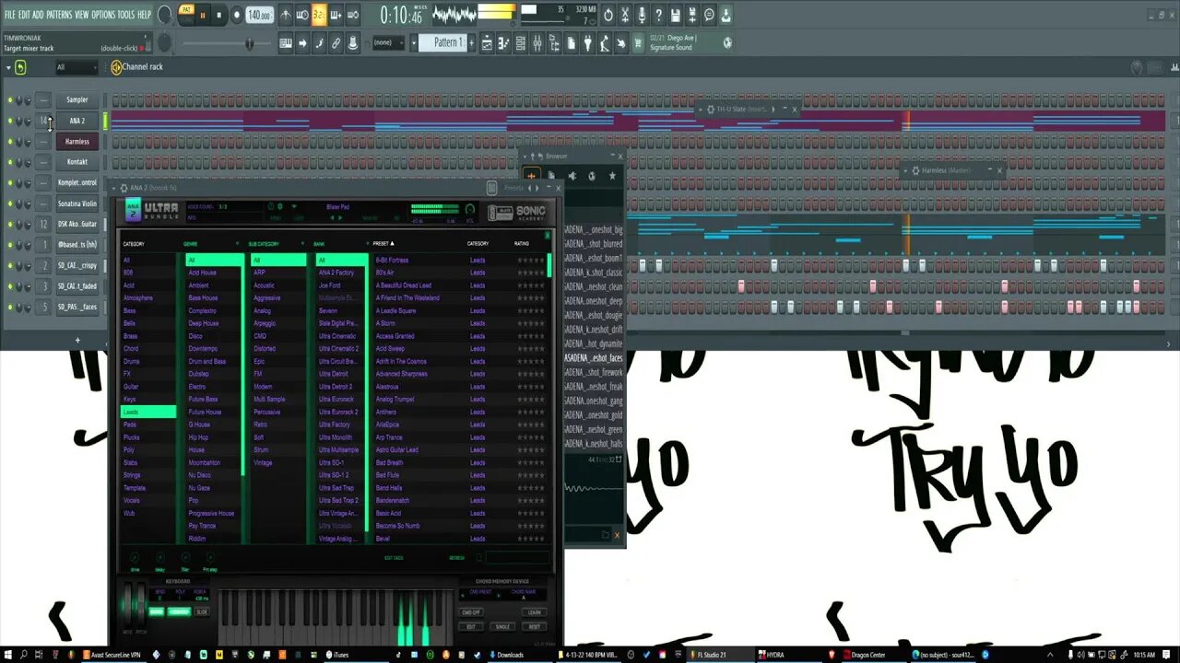Open the (none) snap dropdown
1180x663 pixels.
[387, 42]
